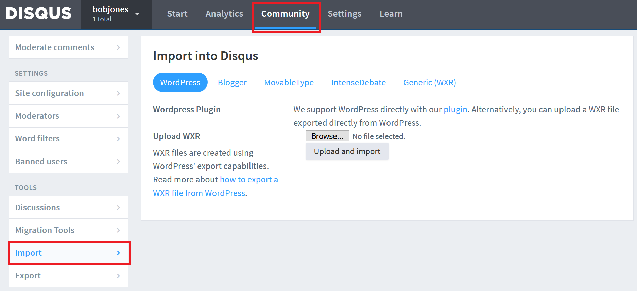Open the Analytics tab
The image size is (637, 291).
tap(224, 14)
